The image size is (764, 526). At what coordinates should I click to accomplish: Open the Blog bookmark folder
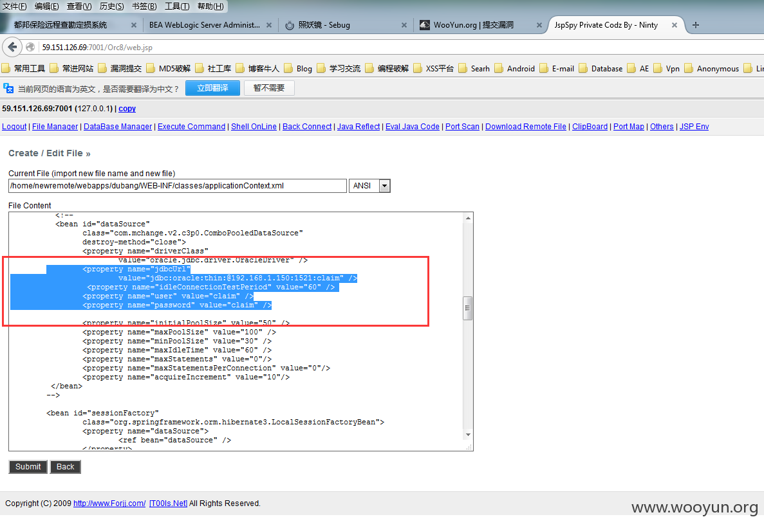298,69
